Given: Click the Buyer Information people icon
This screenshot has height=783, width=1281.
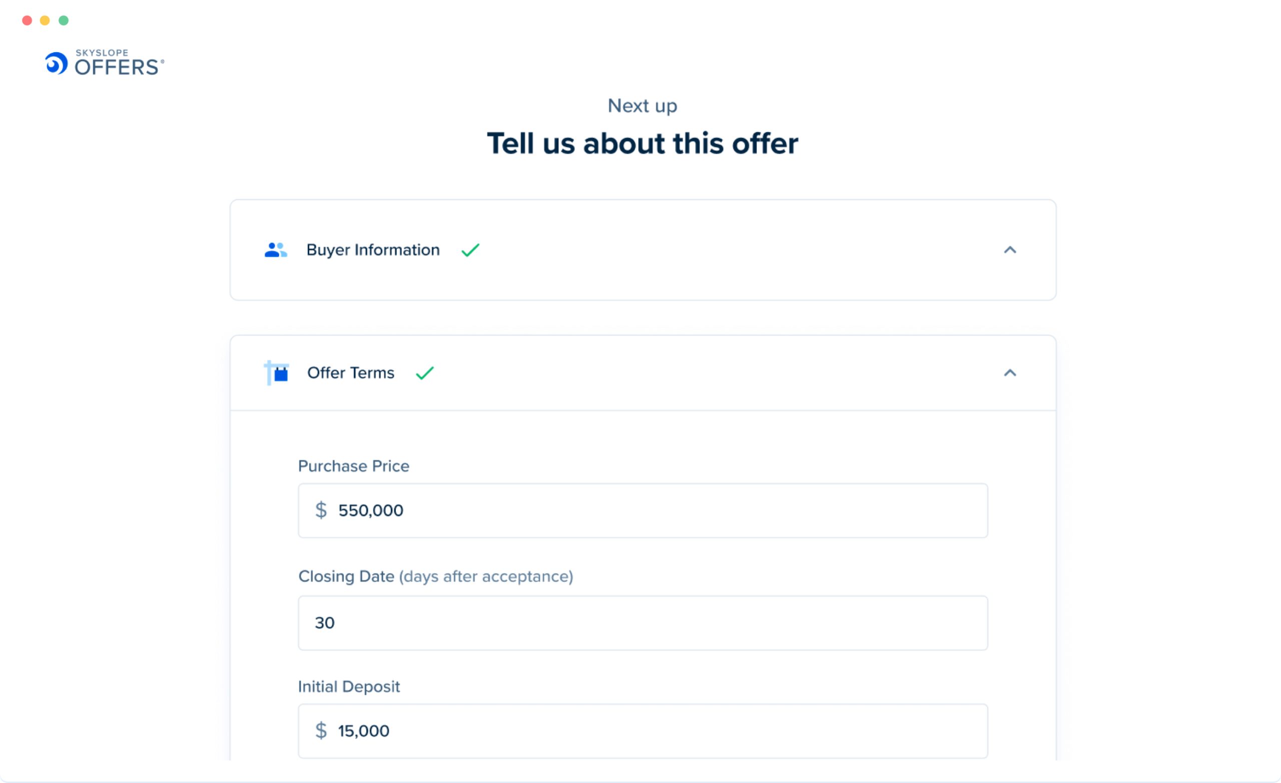Looking at the screenshot, I should [276, 250].
